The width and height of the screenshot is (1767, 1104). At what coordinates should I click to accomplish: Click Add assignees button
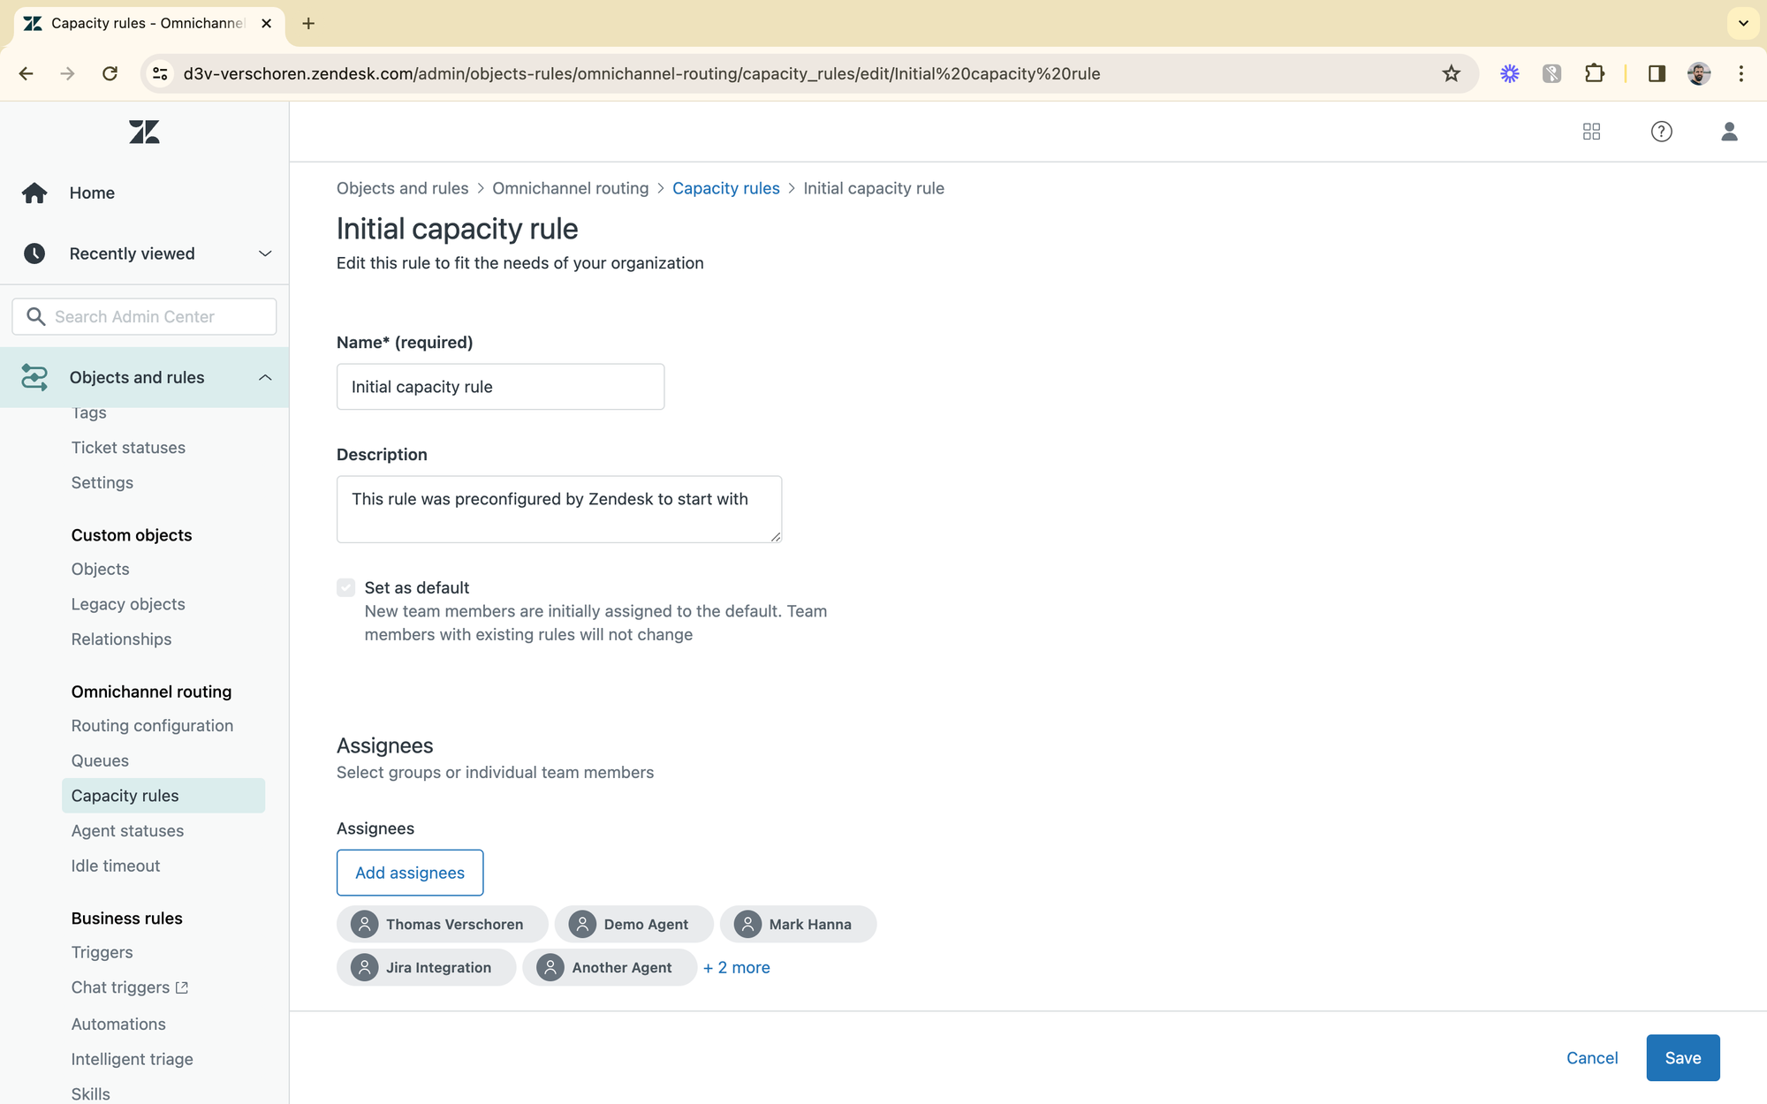[x=410, y=873]
